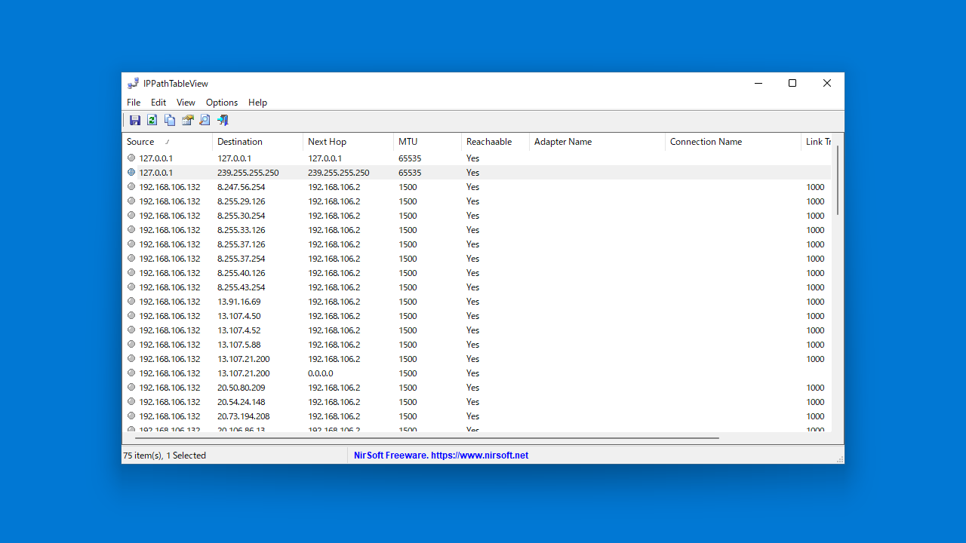This screenshot has width=966, height=543.
Task: Sort by the Reachaable column header
Action: pos(496,142)
